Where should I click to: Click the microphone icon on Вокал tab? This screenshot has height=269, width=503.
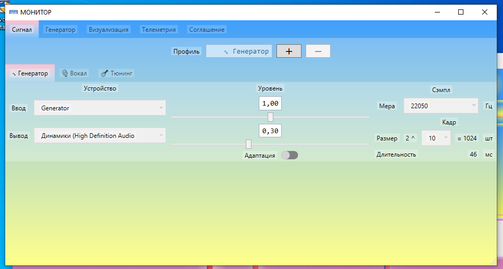pos(65,73)
